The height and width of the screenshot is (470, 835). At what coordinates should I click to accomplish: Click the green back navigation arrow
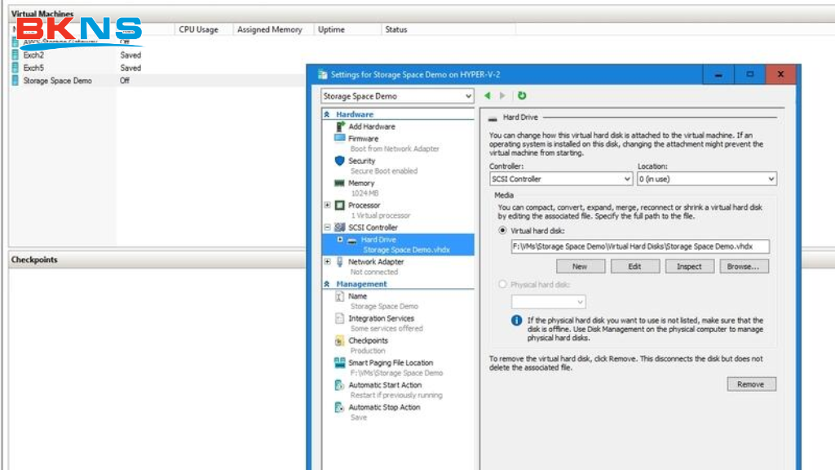tap(488, 95)
